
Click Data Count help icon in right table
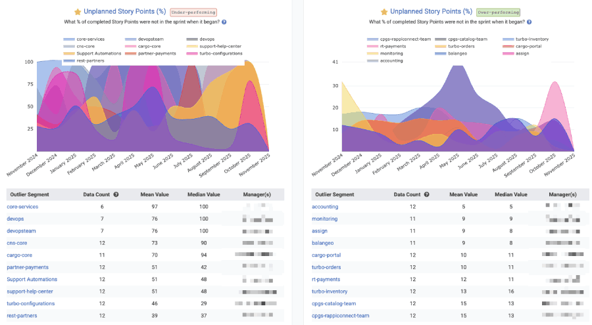tap(426, 194)
